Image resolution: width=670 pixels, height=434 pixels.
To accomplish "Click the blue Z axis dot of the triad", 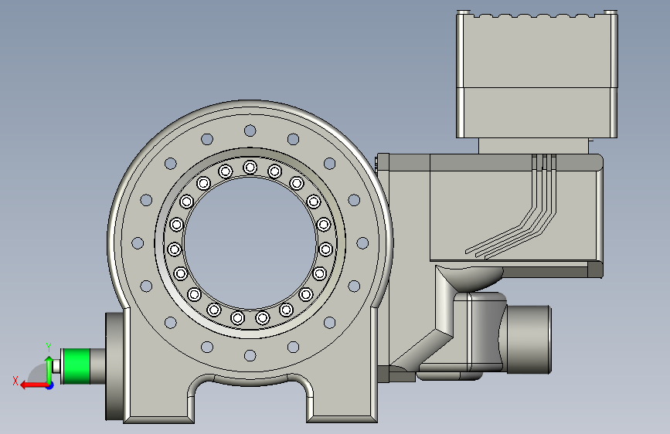I will click(50, 386).
